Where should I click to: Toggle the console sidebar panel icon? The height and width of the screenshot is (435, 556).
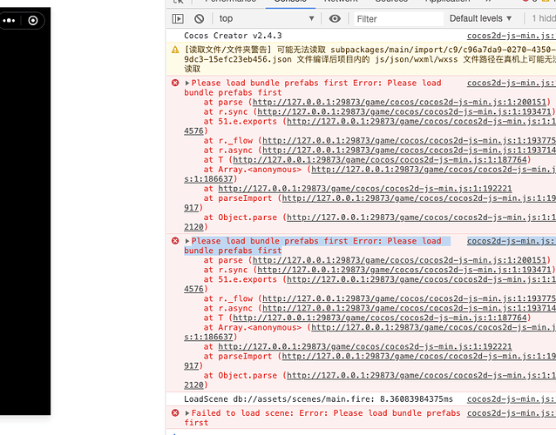coord(178,18)
